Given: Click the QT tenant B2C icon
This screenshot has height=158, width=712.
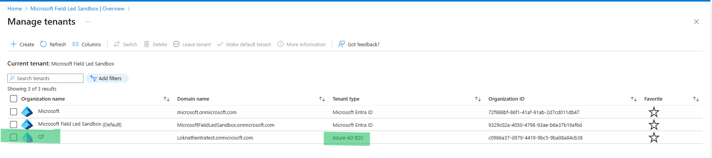Looking at the screenshot, I should 27,137.
